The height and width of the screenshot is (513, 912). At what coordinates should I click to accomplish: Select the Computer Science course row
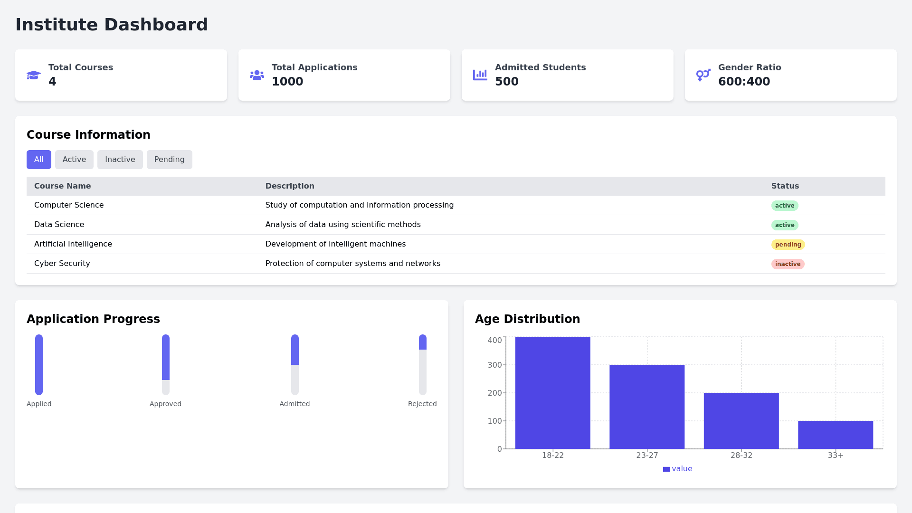point(69,205)
